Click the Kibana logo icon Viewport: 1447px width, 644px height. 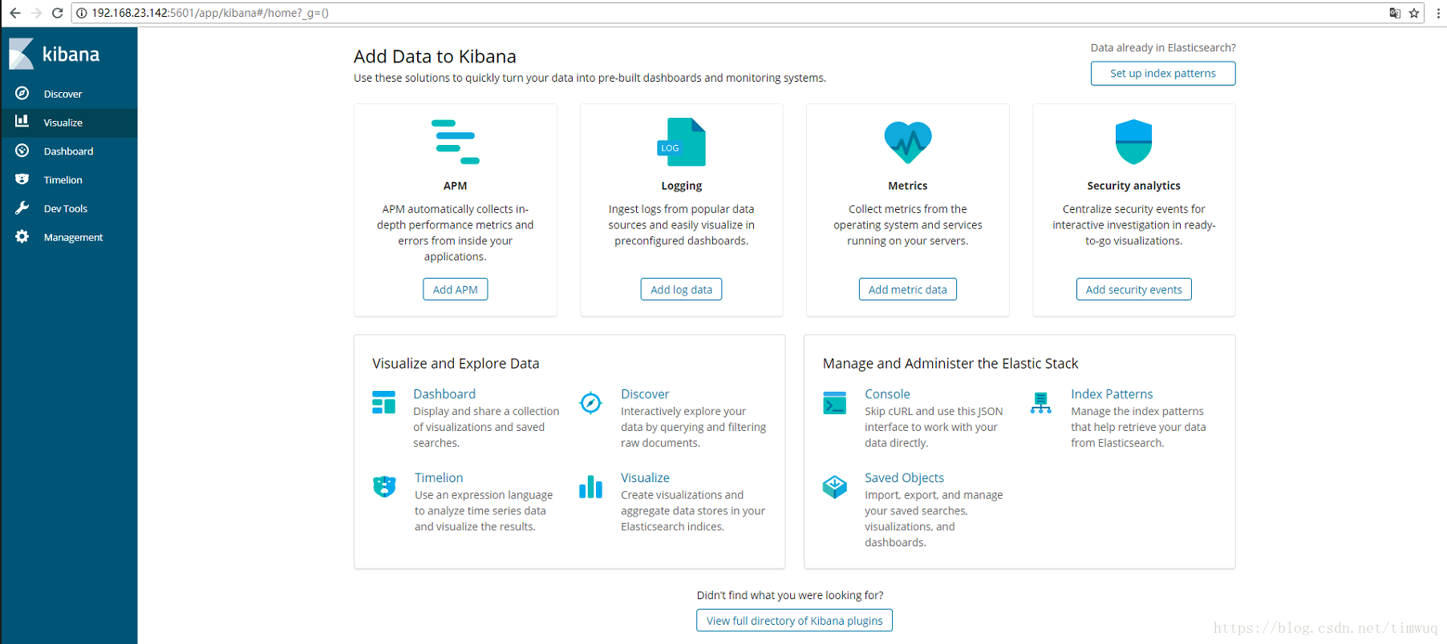tap(21, 54)
